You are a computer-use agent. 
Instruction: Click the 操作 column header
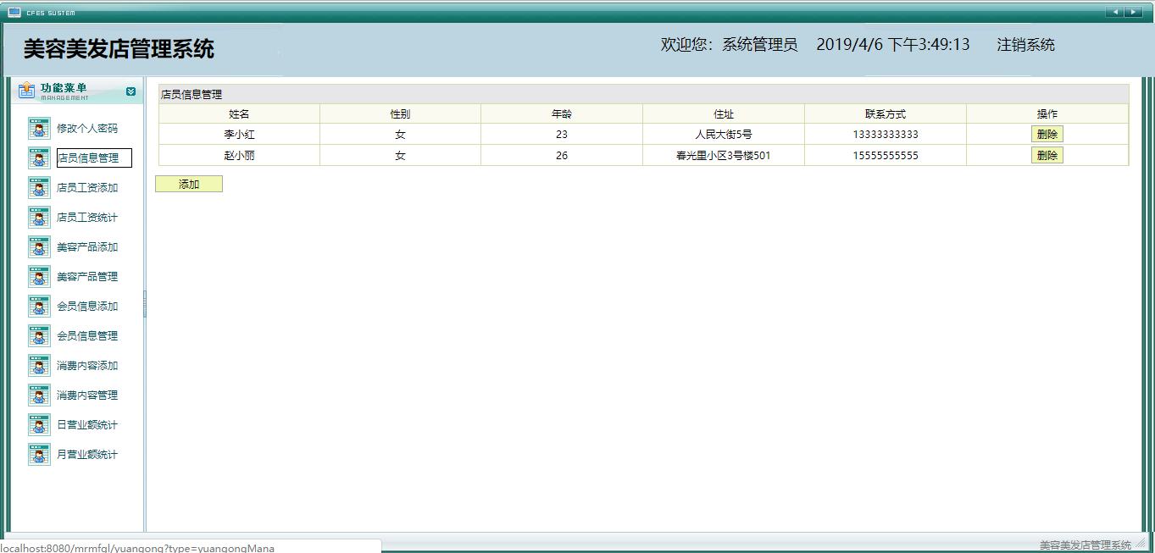click(1047, 113)
